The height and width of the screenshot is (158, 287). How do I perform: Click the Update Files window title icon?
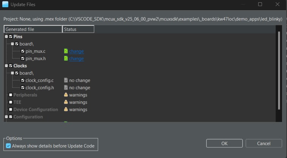tap(6, 4)
